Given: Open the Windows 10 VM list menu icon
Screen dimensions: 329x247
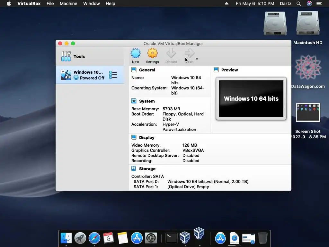Looking at the screenshot, I should (x=113, y=75).
